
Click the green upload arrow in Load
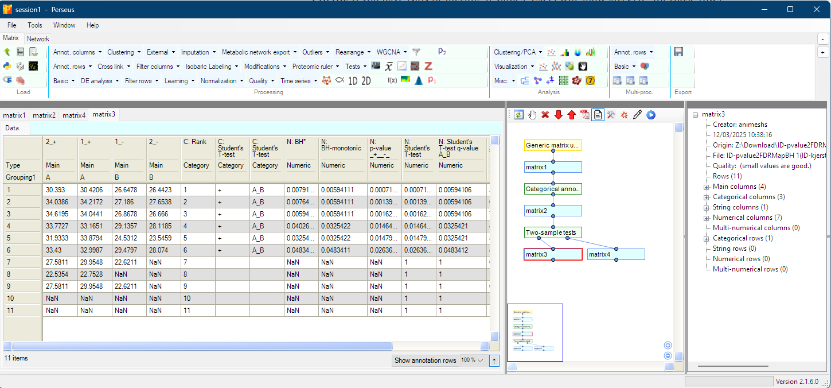[x=7, y=52]
